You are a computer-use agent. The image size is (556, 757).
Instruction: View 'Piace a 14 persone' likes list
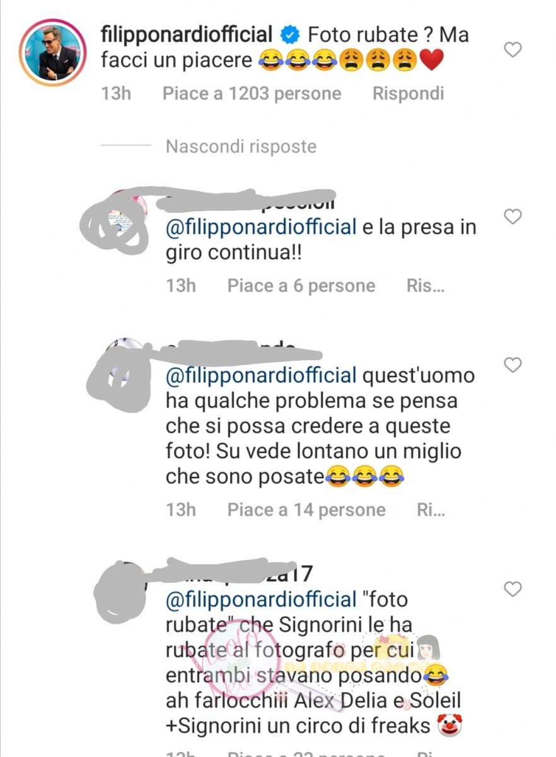(306, 510)
